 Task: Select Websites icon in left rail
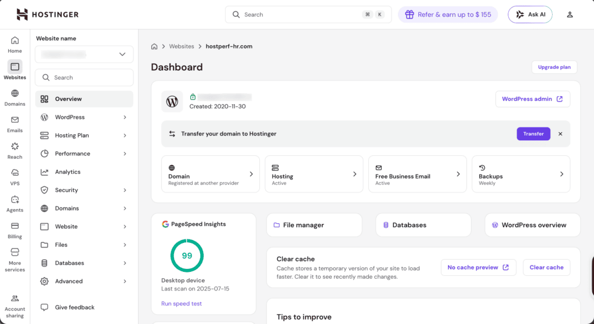(x=15, y=67)
